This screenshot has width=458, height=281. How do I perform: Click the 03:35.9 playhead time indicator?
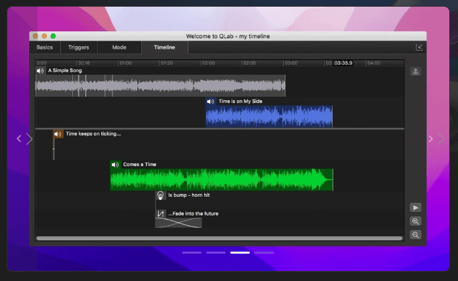(343, 63)
